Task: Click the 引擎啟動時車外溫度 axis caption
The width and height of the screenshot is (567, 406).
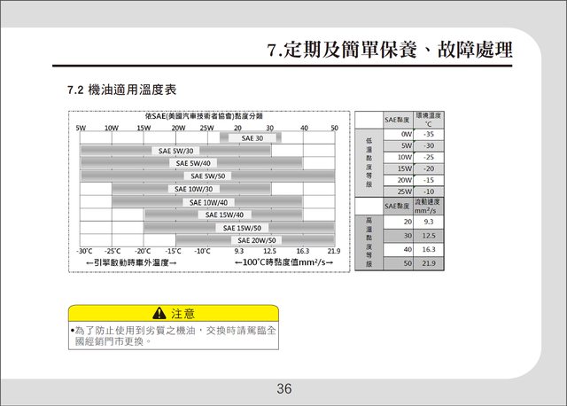Action: [x=130, y=263]
